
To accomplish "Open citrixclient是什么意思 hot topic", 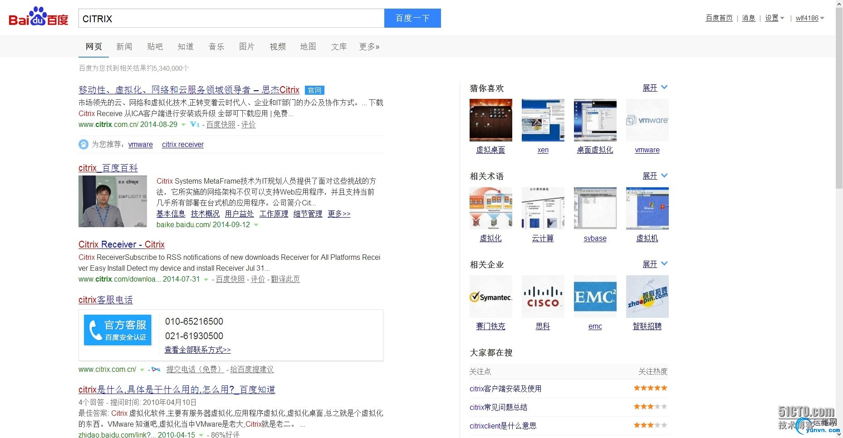I will point(503,426).
